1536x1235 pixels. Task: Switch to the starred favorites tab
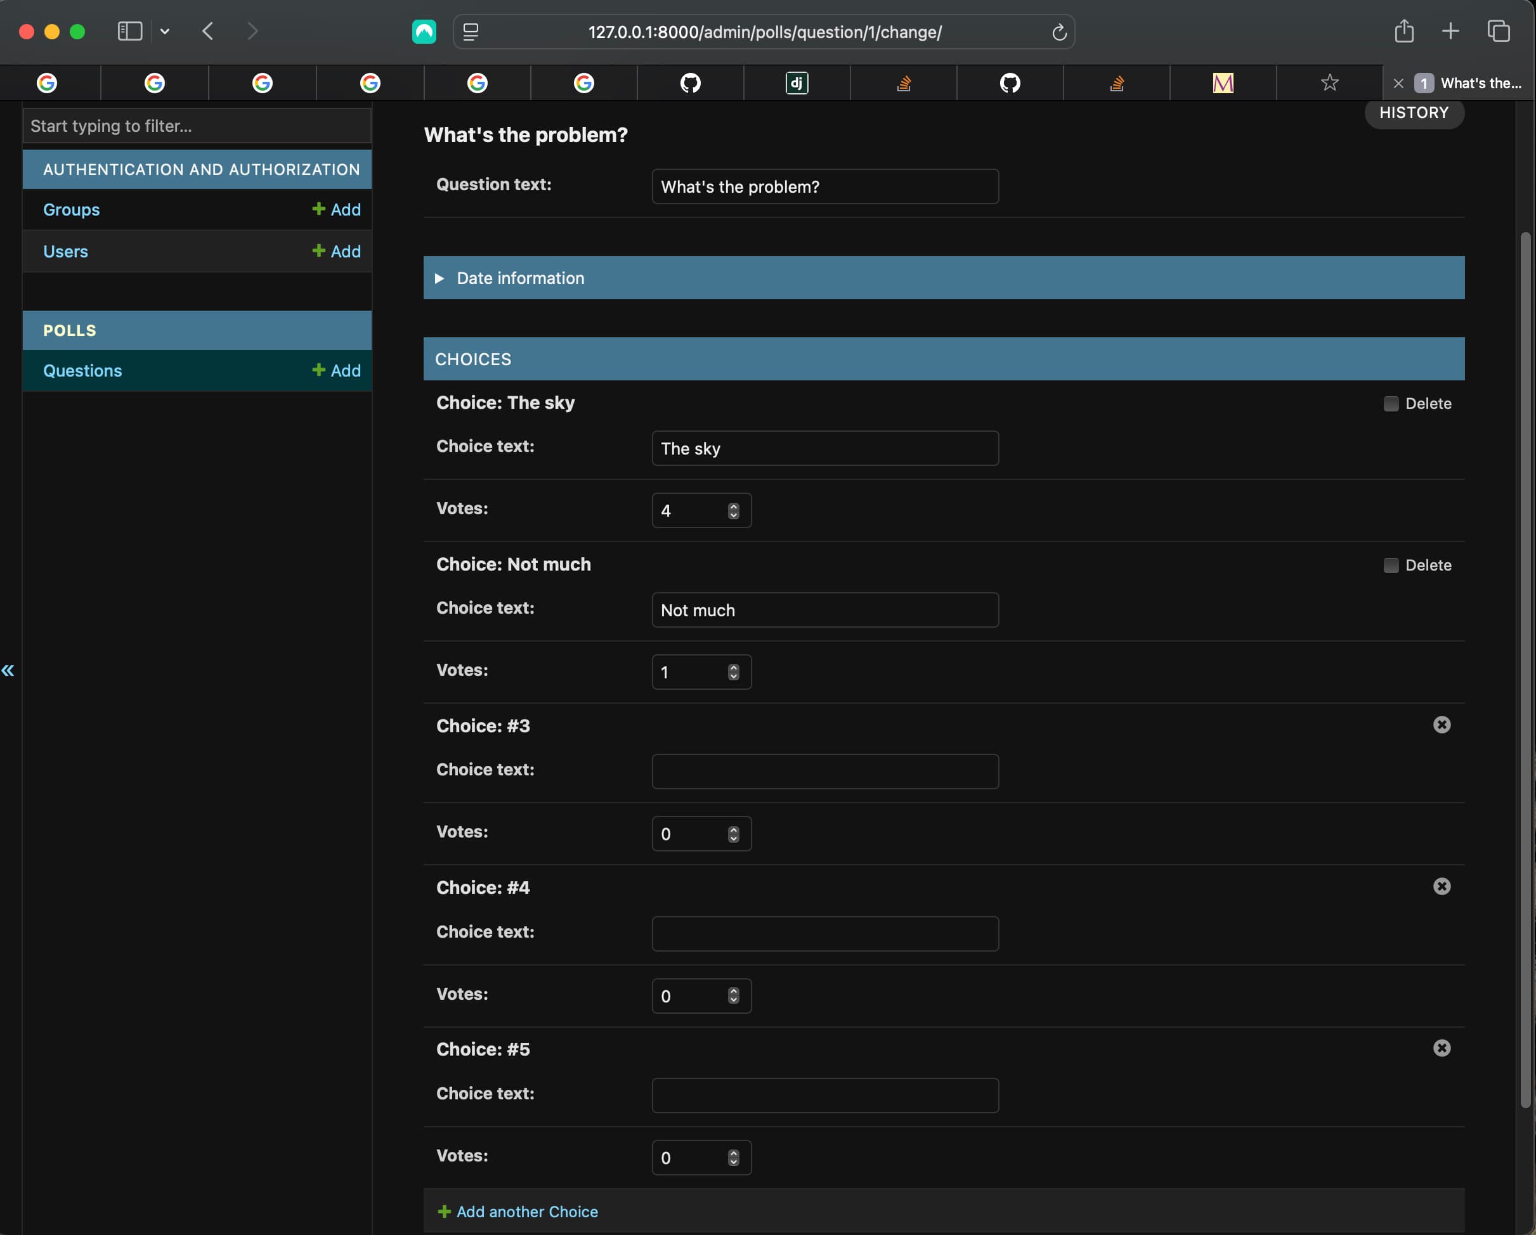coord(1329,83)
